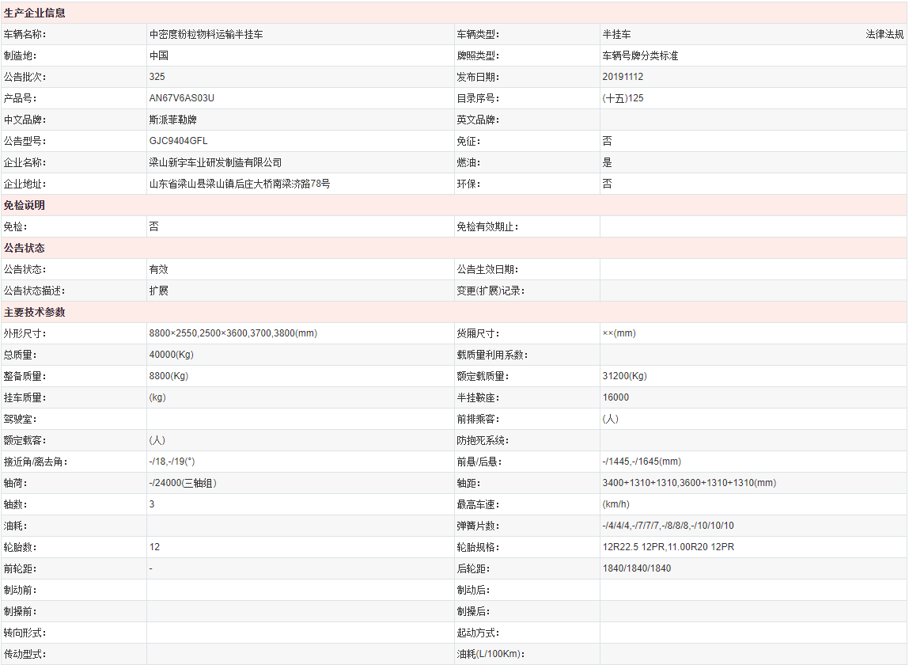Image resolution: width=909 pixels, height=665 pixels.
Task: Select announcement model GJC9404GFL
Action: 178,142
